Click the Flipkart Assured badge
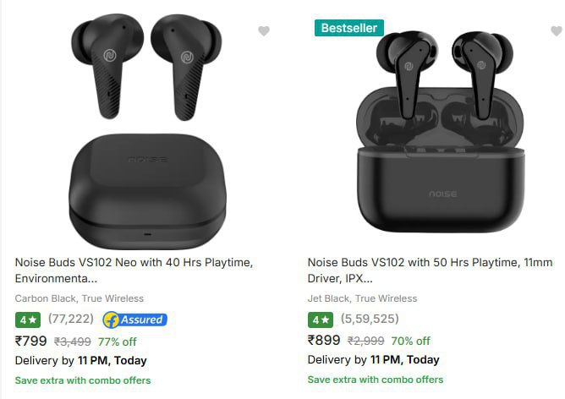565x399 pixels. (134, 320)
